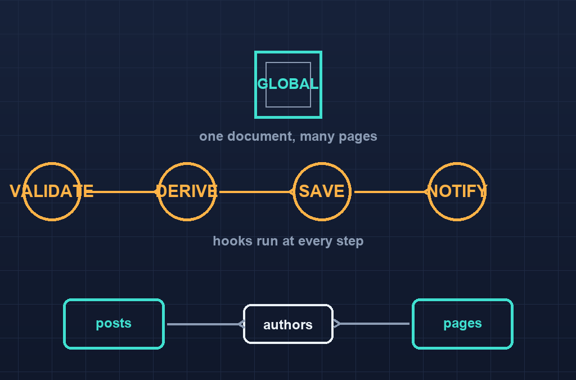Click the 'one document, many pages' caption
576x380 pixels.
coord(289,136)
